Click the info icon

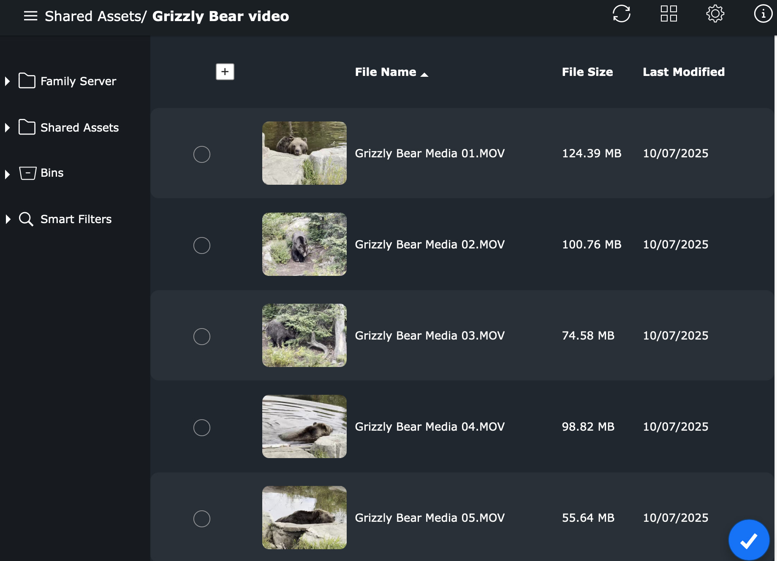pos(763,14)
